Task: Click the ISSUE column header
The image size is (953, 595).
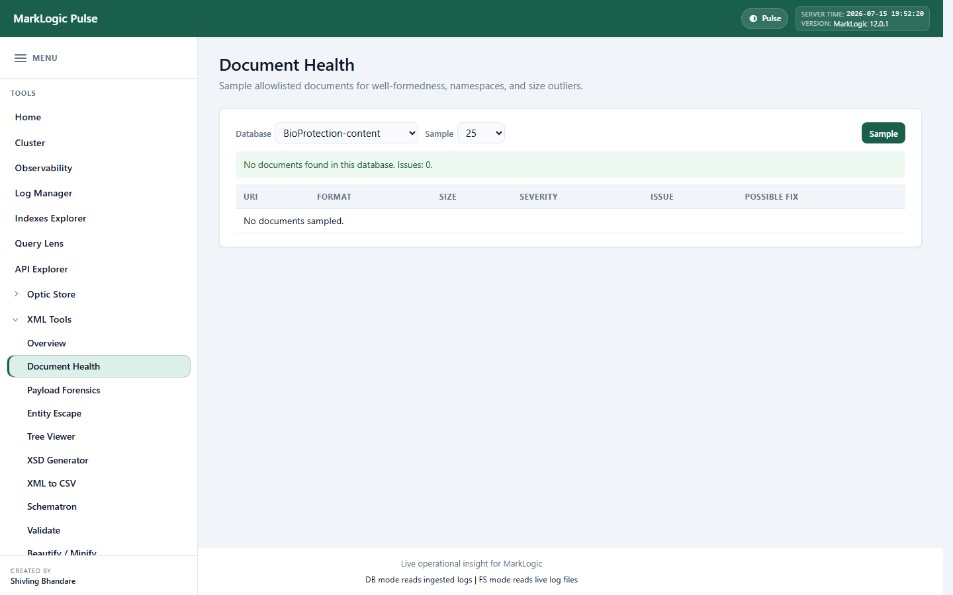Action: tap(662, 197)
